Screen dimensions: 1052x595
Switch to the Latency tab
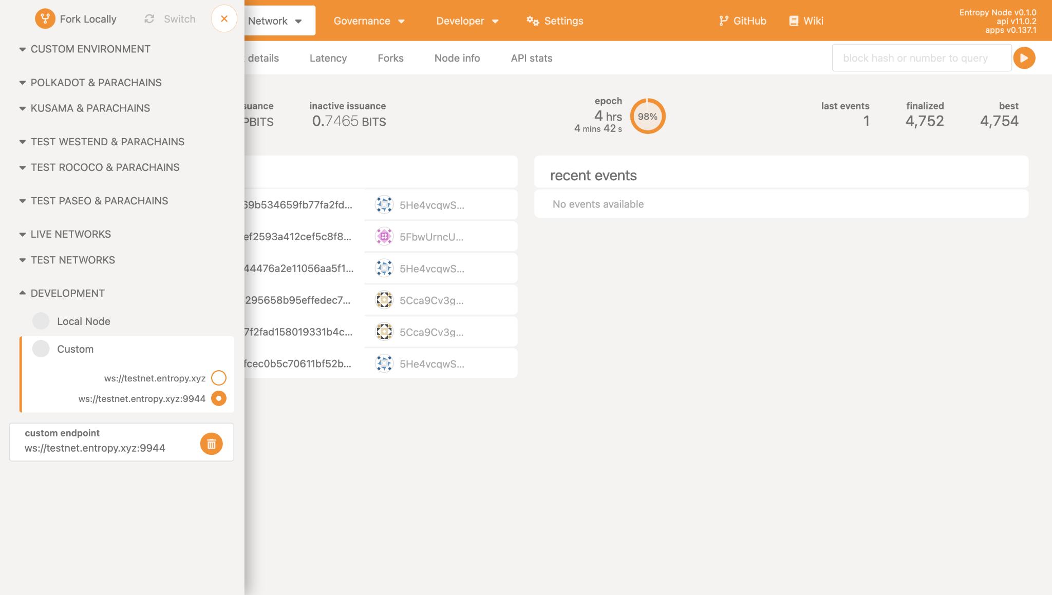tap(328, 58)
